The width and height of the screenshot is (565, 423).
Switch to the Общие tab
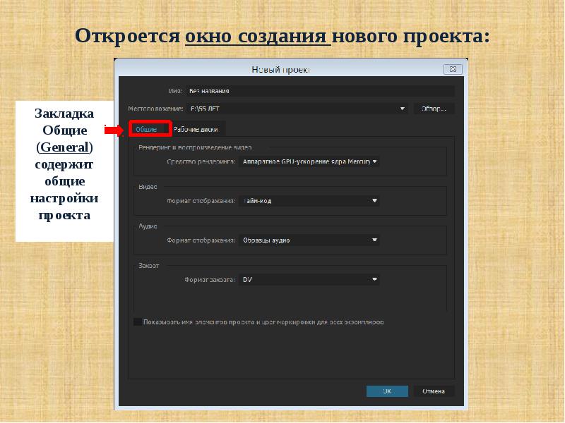145,129
